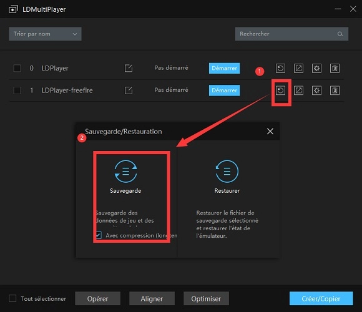Click the search magnifier icon
The image size is (362, 312).
click(340, 34)
